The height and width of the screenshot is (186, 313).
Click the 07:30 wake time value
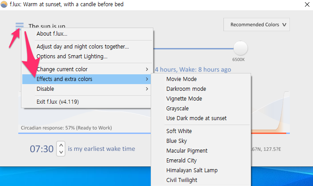click(x=42, y=149)
